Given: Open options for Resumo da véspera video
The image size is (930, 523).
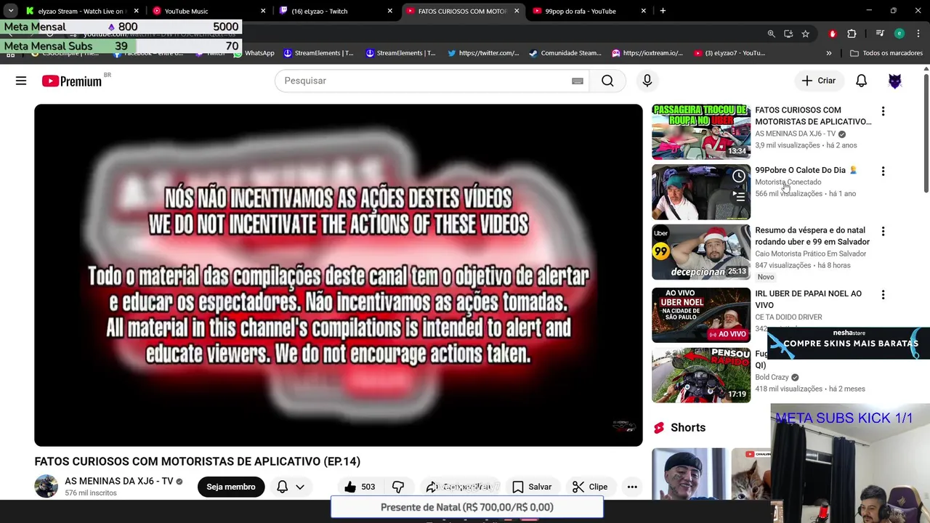Looking at the screenshot, I should [883, 232].
